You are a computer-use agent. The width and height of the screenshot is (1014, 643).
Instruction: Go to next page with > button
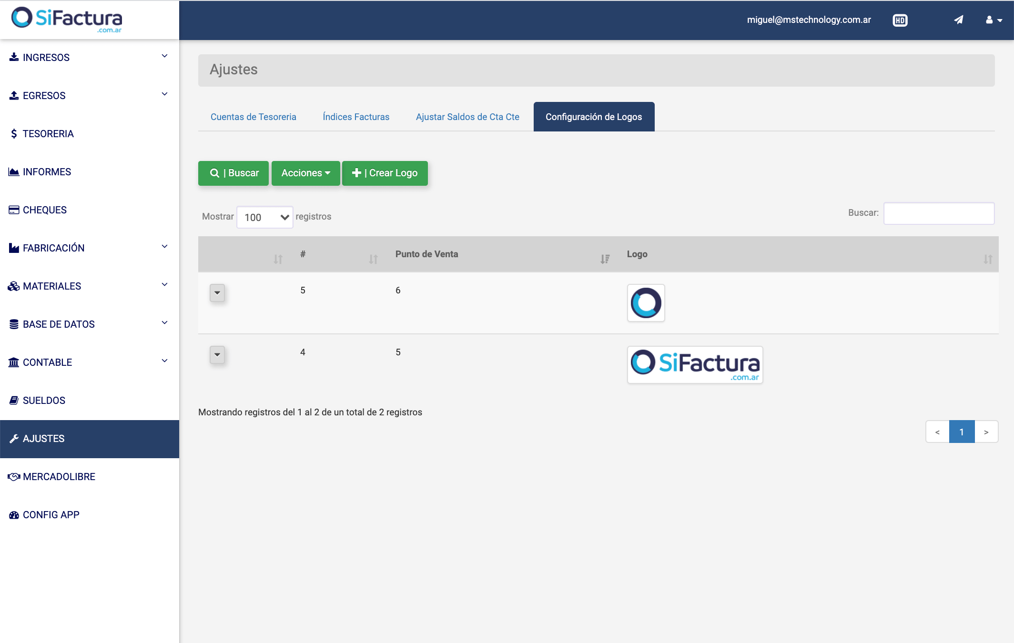coord(986,432)
